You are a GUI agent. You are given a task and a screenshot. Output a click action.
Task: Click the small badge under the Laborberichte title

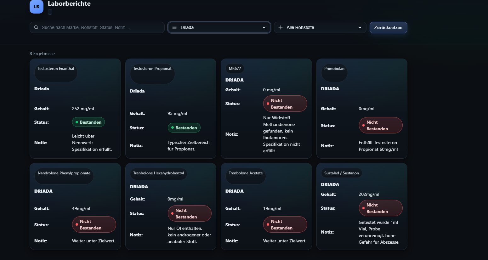point(50,12)
